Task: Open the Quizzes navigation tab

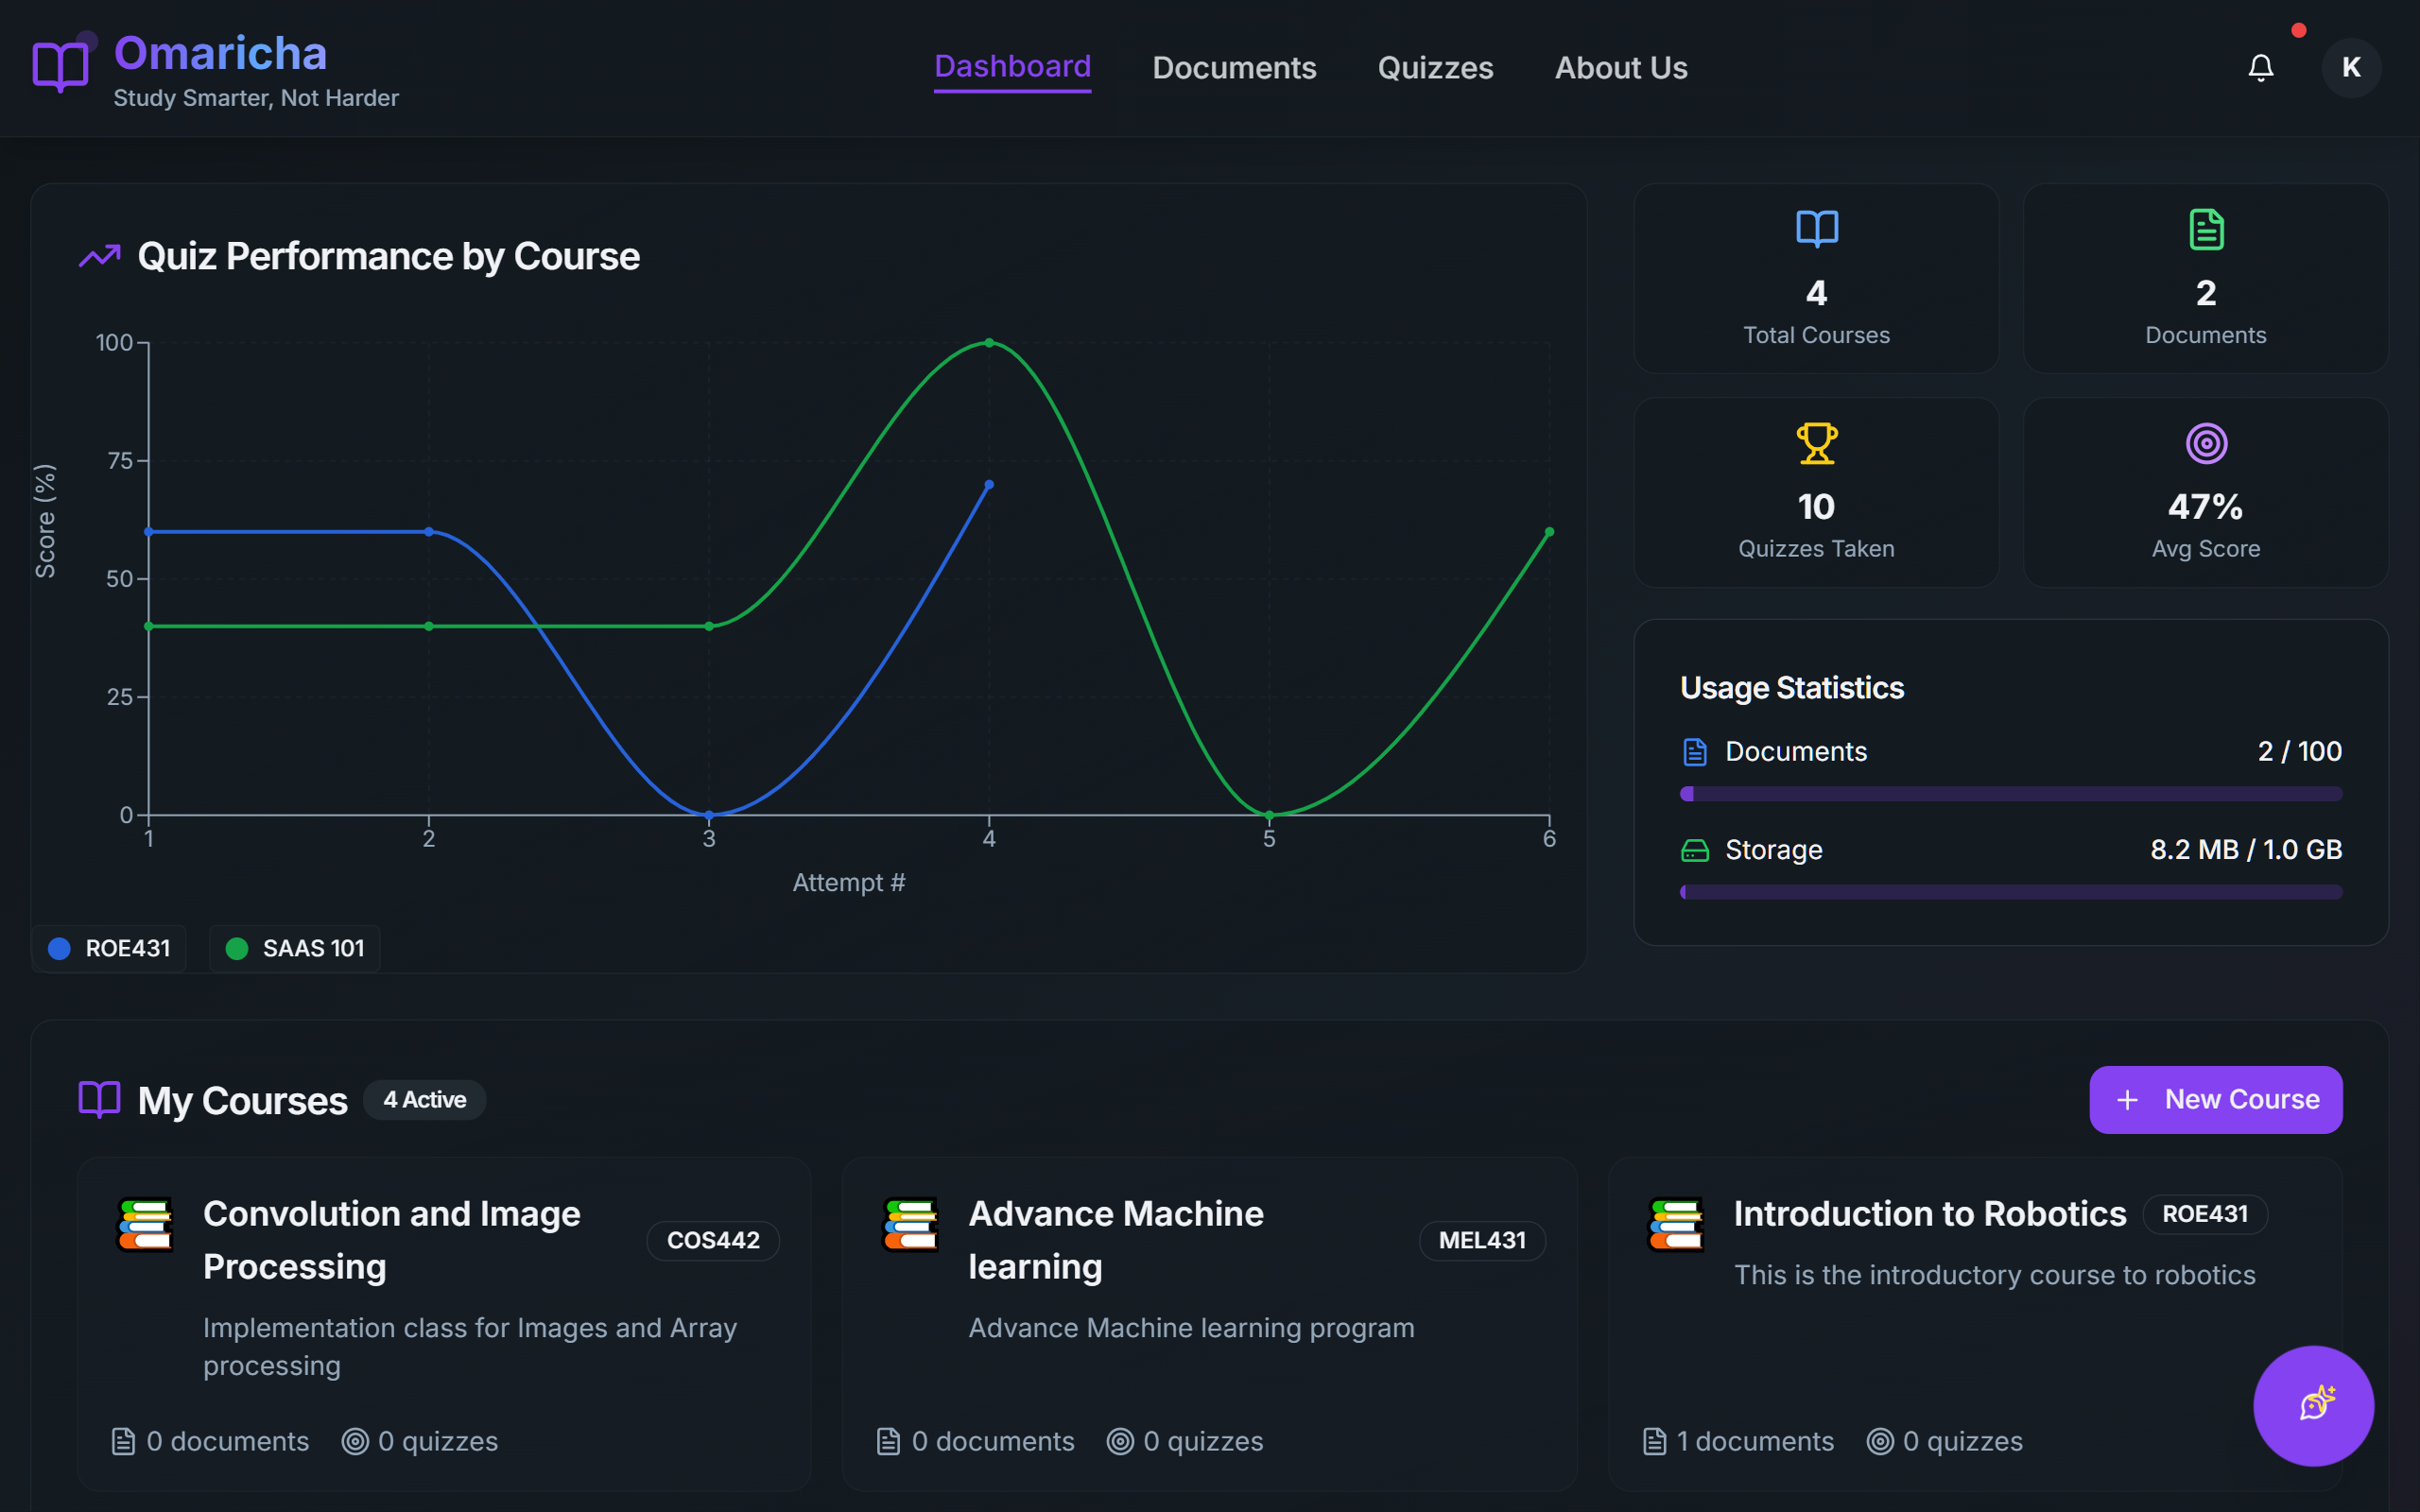Action: pyautogui.click(x=1435, y=68)
